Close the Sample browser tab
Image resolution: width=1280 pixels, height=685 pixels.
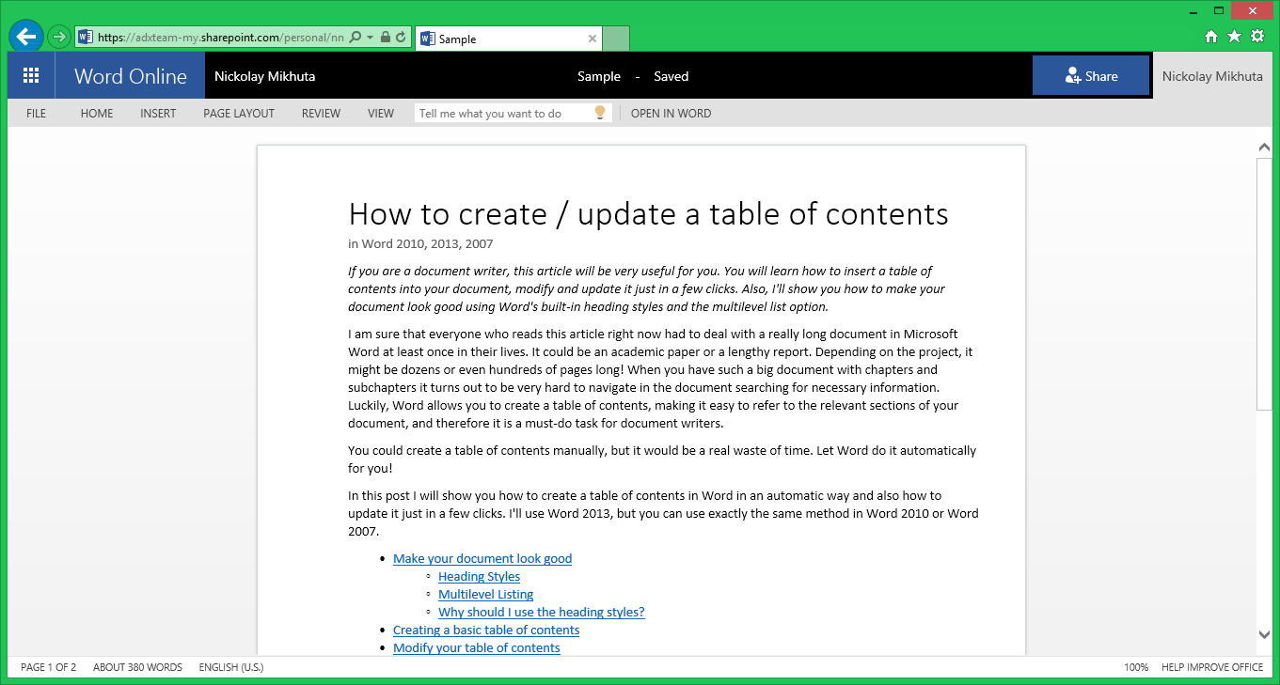tap(592, 39)
